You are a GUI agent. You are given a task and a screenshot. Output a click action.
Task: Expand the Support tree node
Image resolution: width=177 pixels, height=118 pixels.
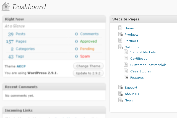[121, 88]
